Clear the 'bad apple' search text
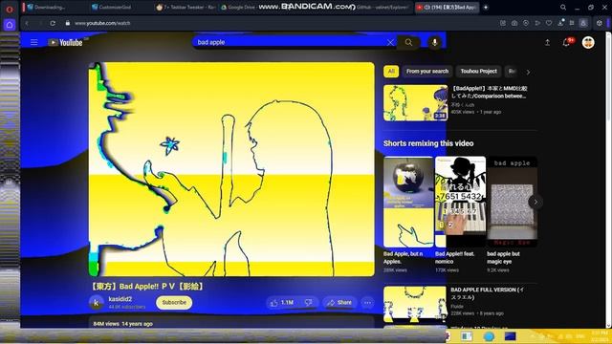Image resolution: width=612 pixels, height=344 pixels. click(390, 42)
